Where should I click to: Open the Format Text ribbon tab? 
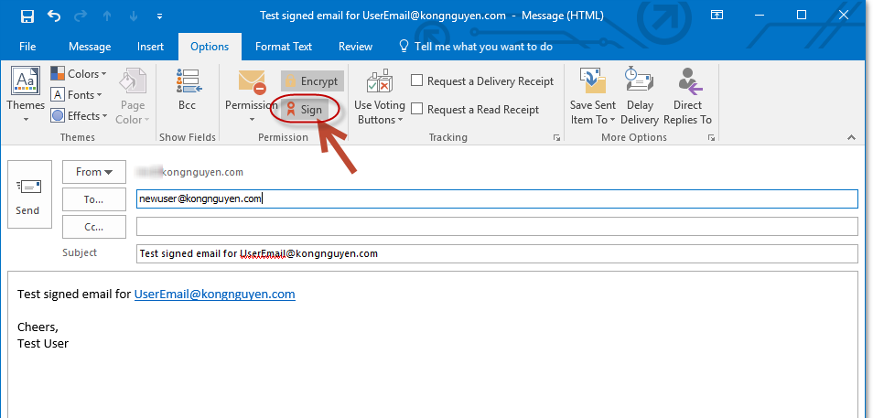(284, 47)
